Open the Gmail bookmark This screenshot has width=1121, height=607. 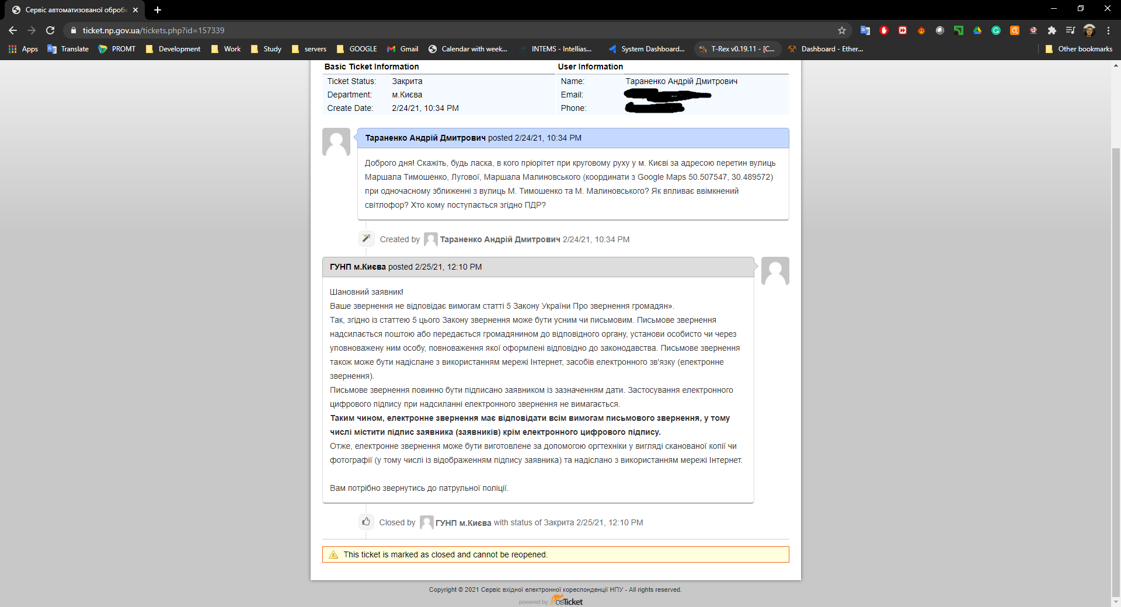click(x=403, y=49)
